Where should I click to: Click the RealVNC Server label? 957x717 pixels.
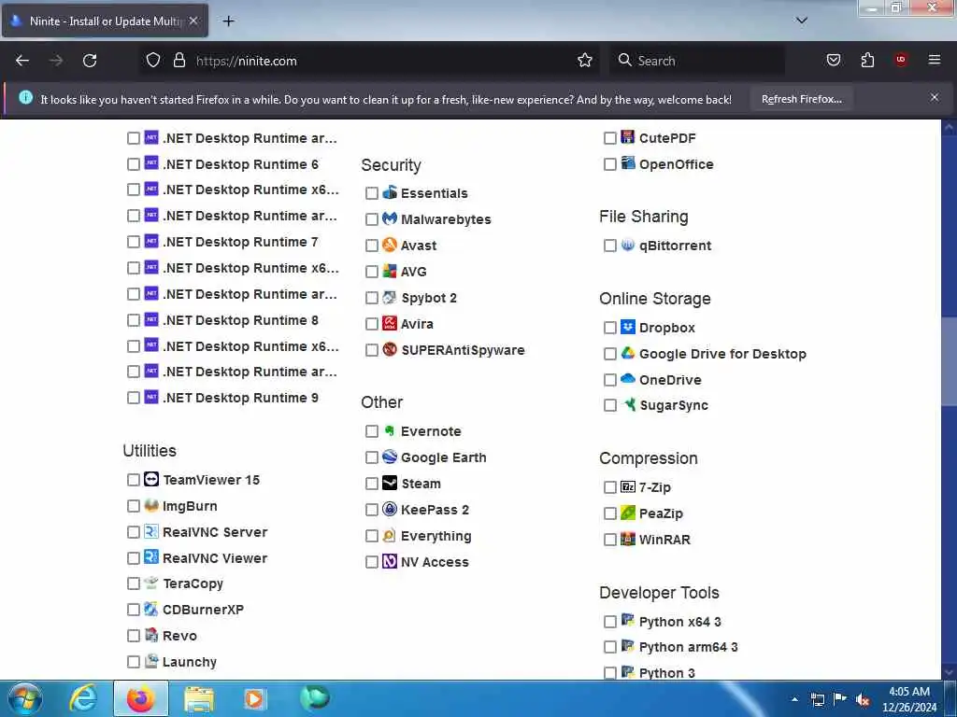(215, 531)
